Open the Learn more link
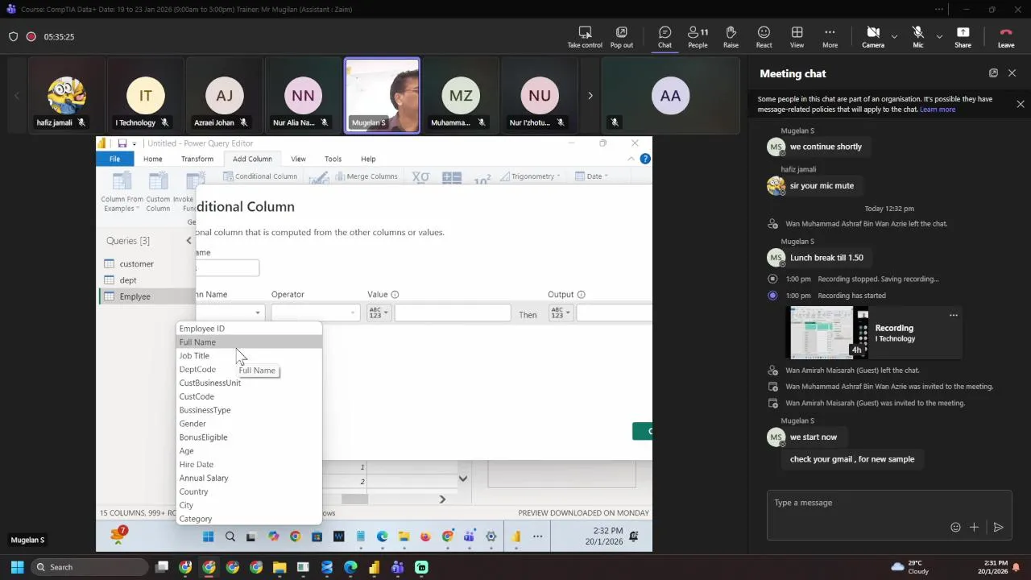The width and height of the screenshot is (1031, 580). (938, 110)
